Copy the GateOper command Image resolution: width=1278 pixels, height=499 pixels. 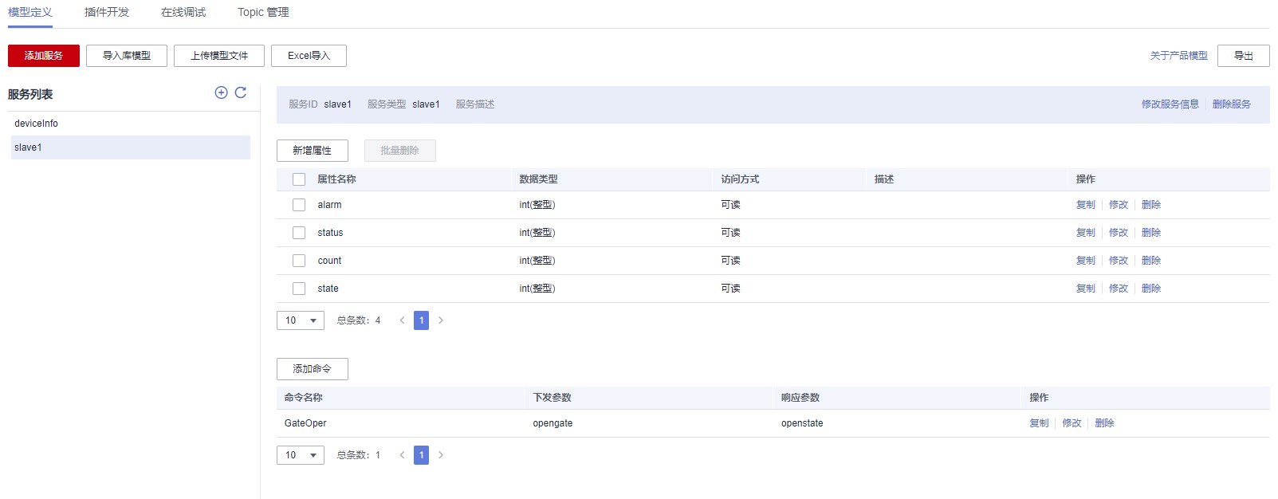[1039, 423]
